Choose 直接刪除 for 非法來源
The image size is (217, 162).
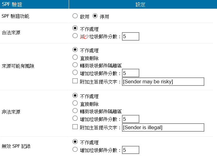(x=75, y=103)
